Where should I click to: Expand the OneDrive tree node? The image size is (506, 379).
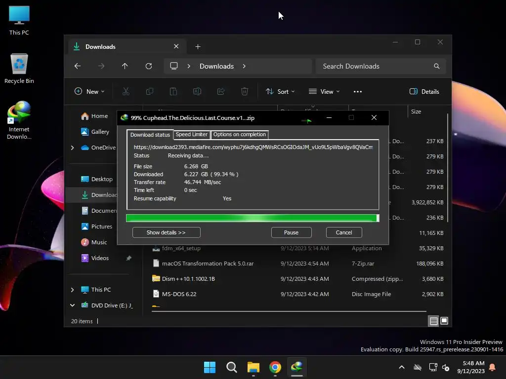click(72, 148)
